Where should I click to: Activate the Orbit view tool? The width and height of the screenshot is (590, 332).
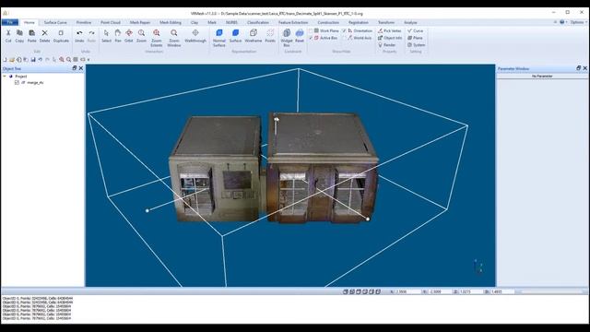click(x=129, y=36)
